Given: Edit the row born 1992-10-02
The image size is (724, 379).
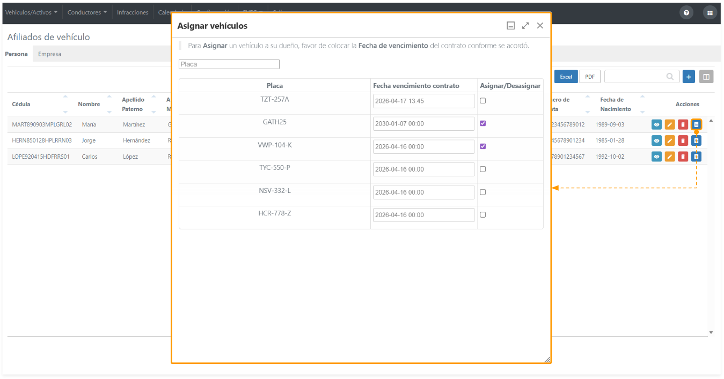Looking at the screenshot, I should 670,157.
